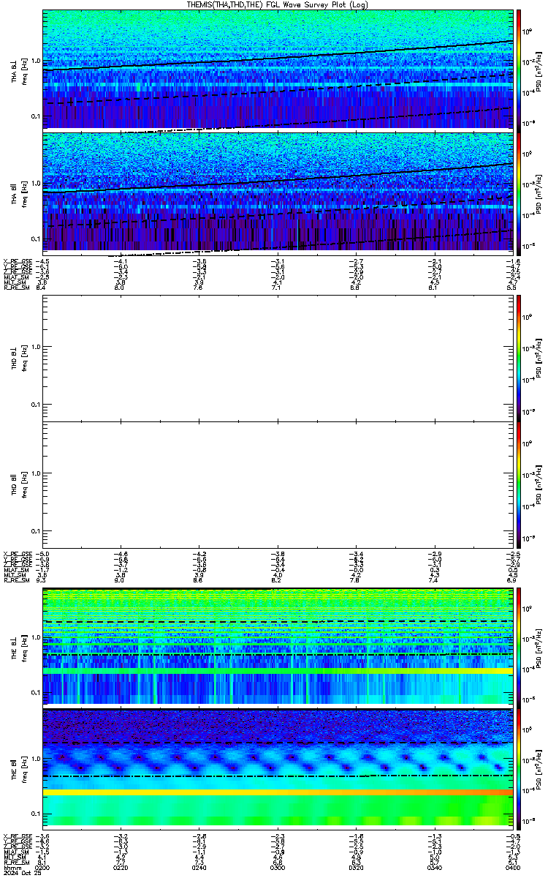Screen dimensions: 548x878
Task: Click the PSD color bar beside THE B-parallel panel
Action: point(519,768)
